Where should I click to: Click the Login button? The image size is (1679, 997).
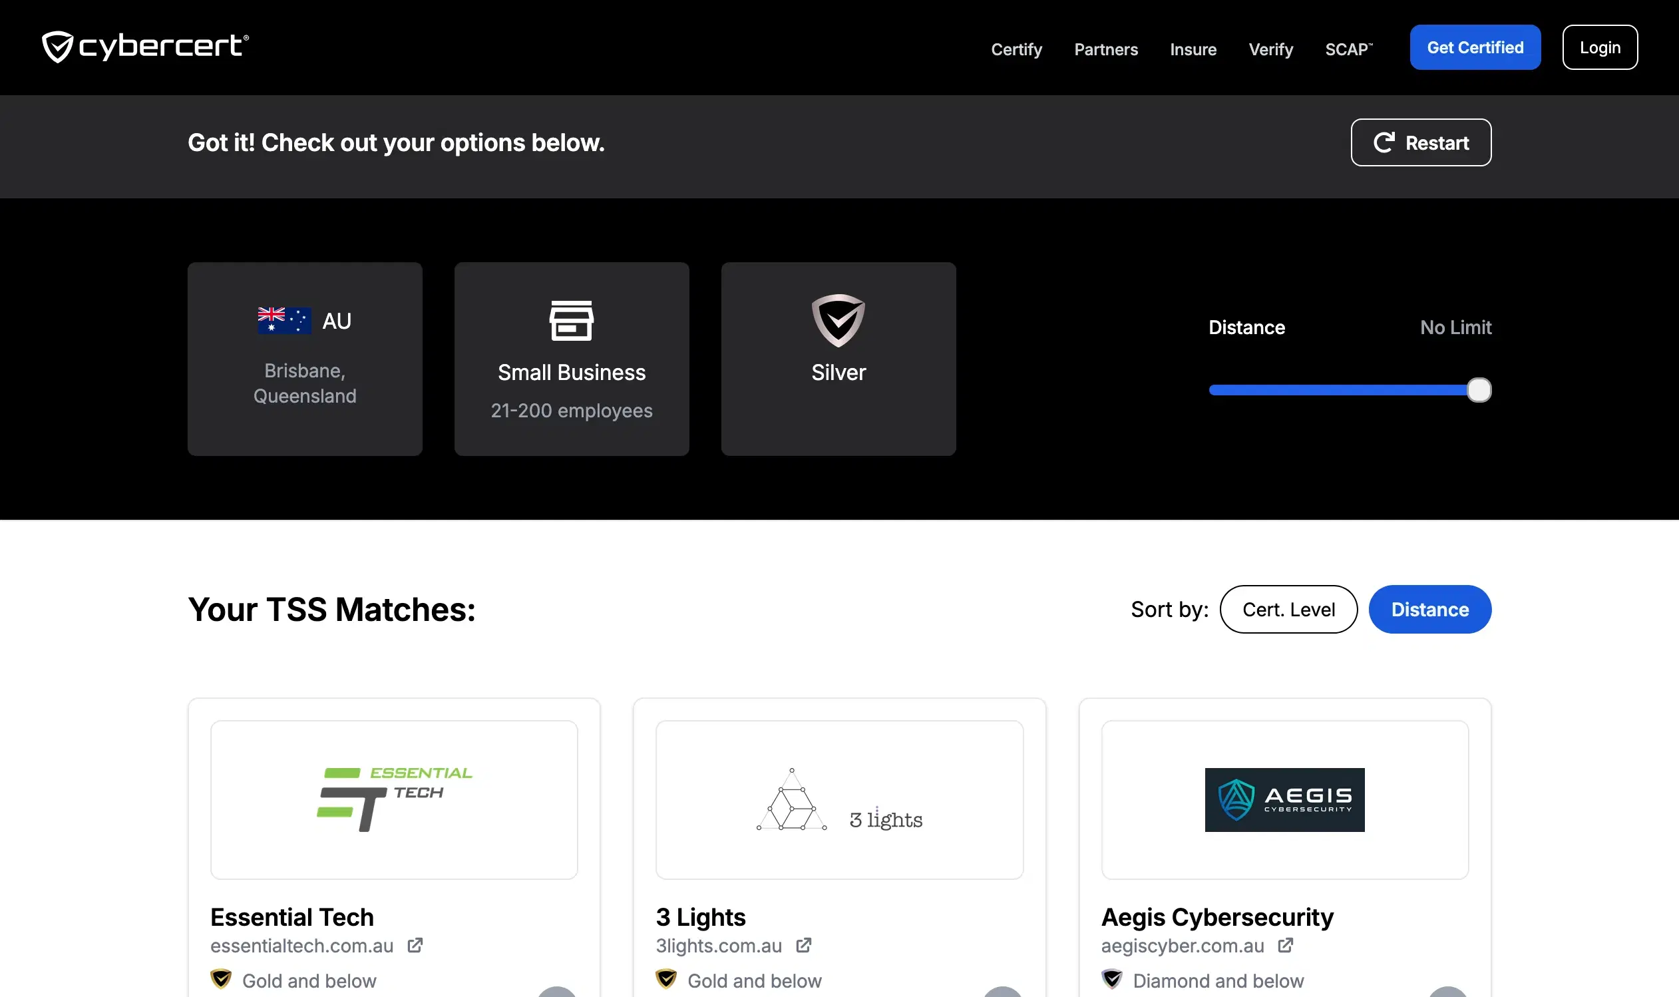[x=1600, y=47]
